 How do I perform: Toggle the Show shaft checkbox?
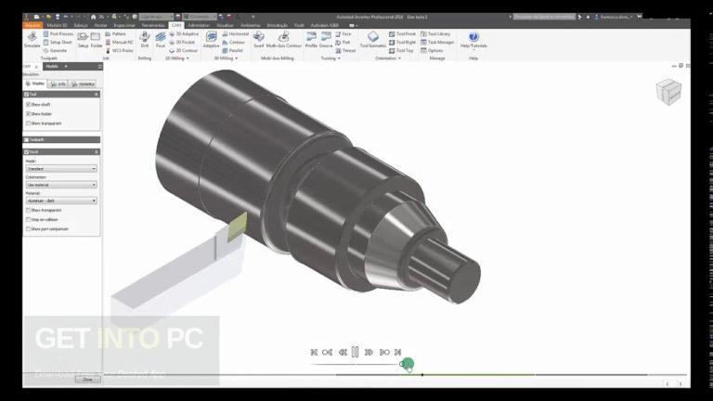click(28, 105)
